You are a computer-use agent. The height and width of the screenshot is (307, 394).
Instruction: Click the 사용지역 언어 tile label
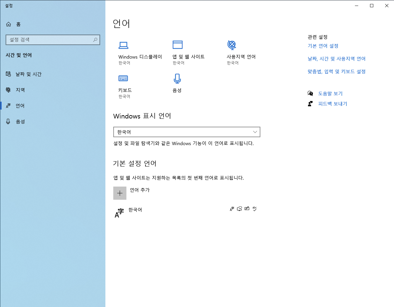coord(241,57)
